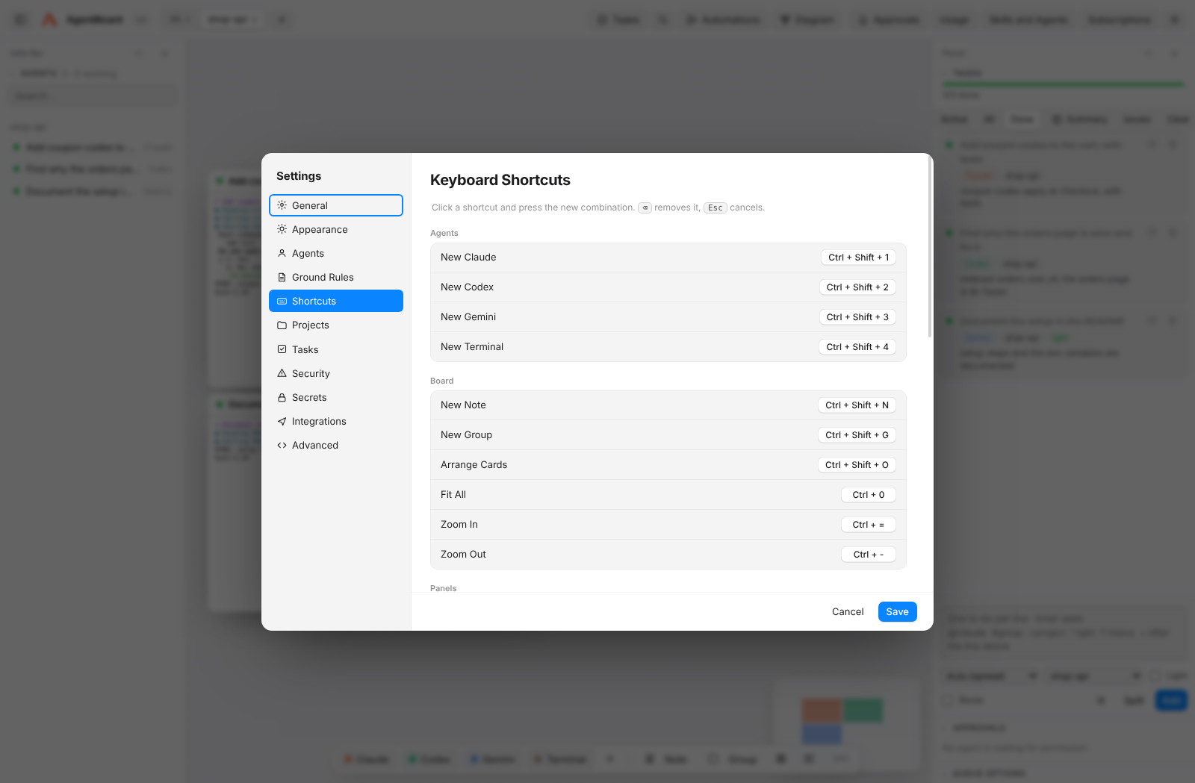
Task: Open the Agents person icon
Action: (x=282, y=253)
